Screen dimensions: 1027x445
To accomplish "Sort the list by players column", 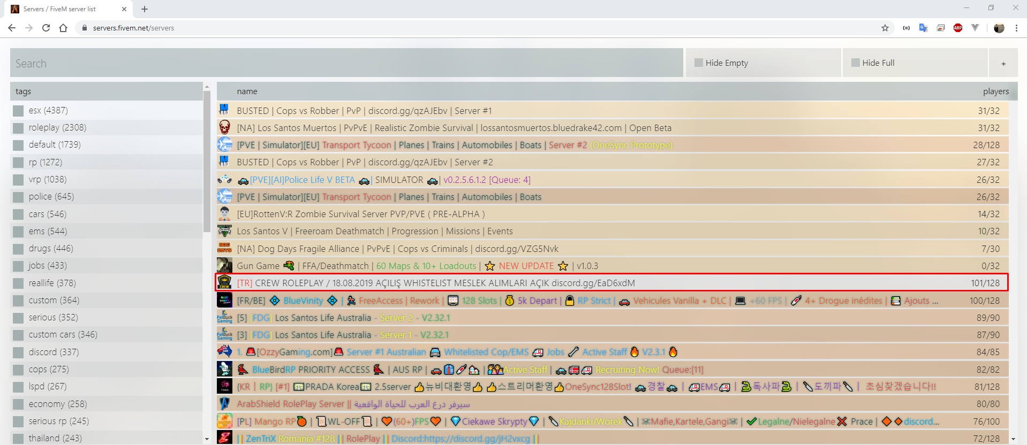I will pos(996,91).
